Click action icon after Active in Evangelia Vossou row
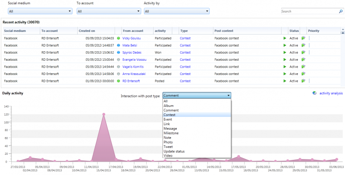This screenshot has height=175, width=345. 304,59
